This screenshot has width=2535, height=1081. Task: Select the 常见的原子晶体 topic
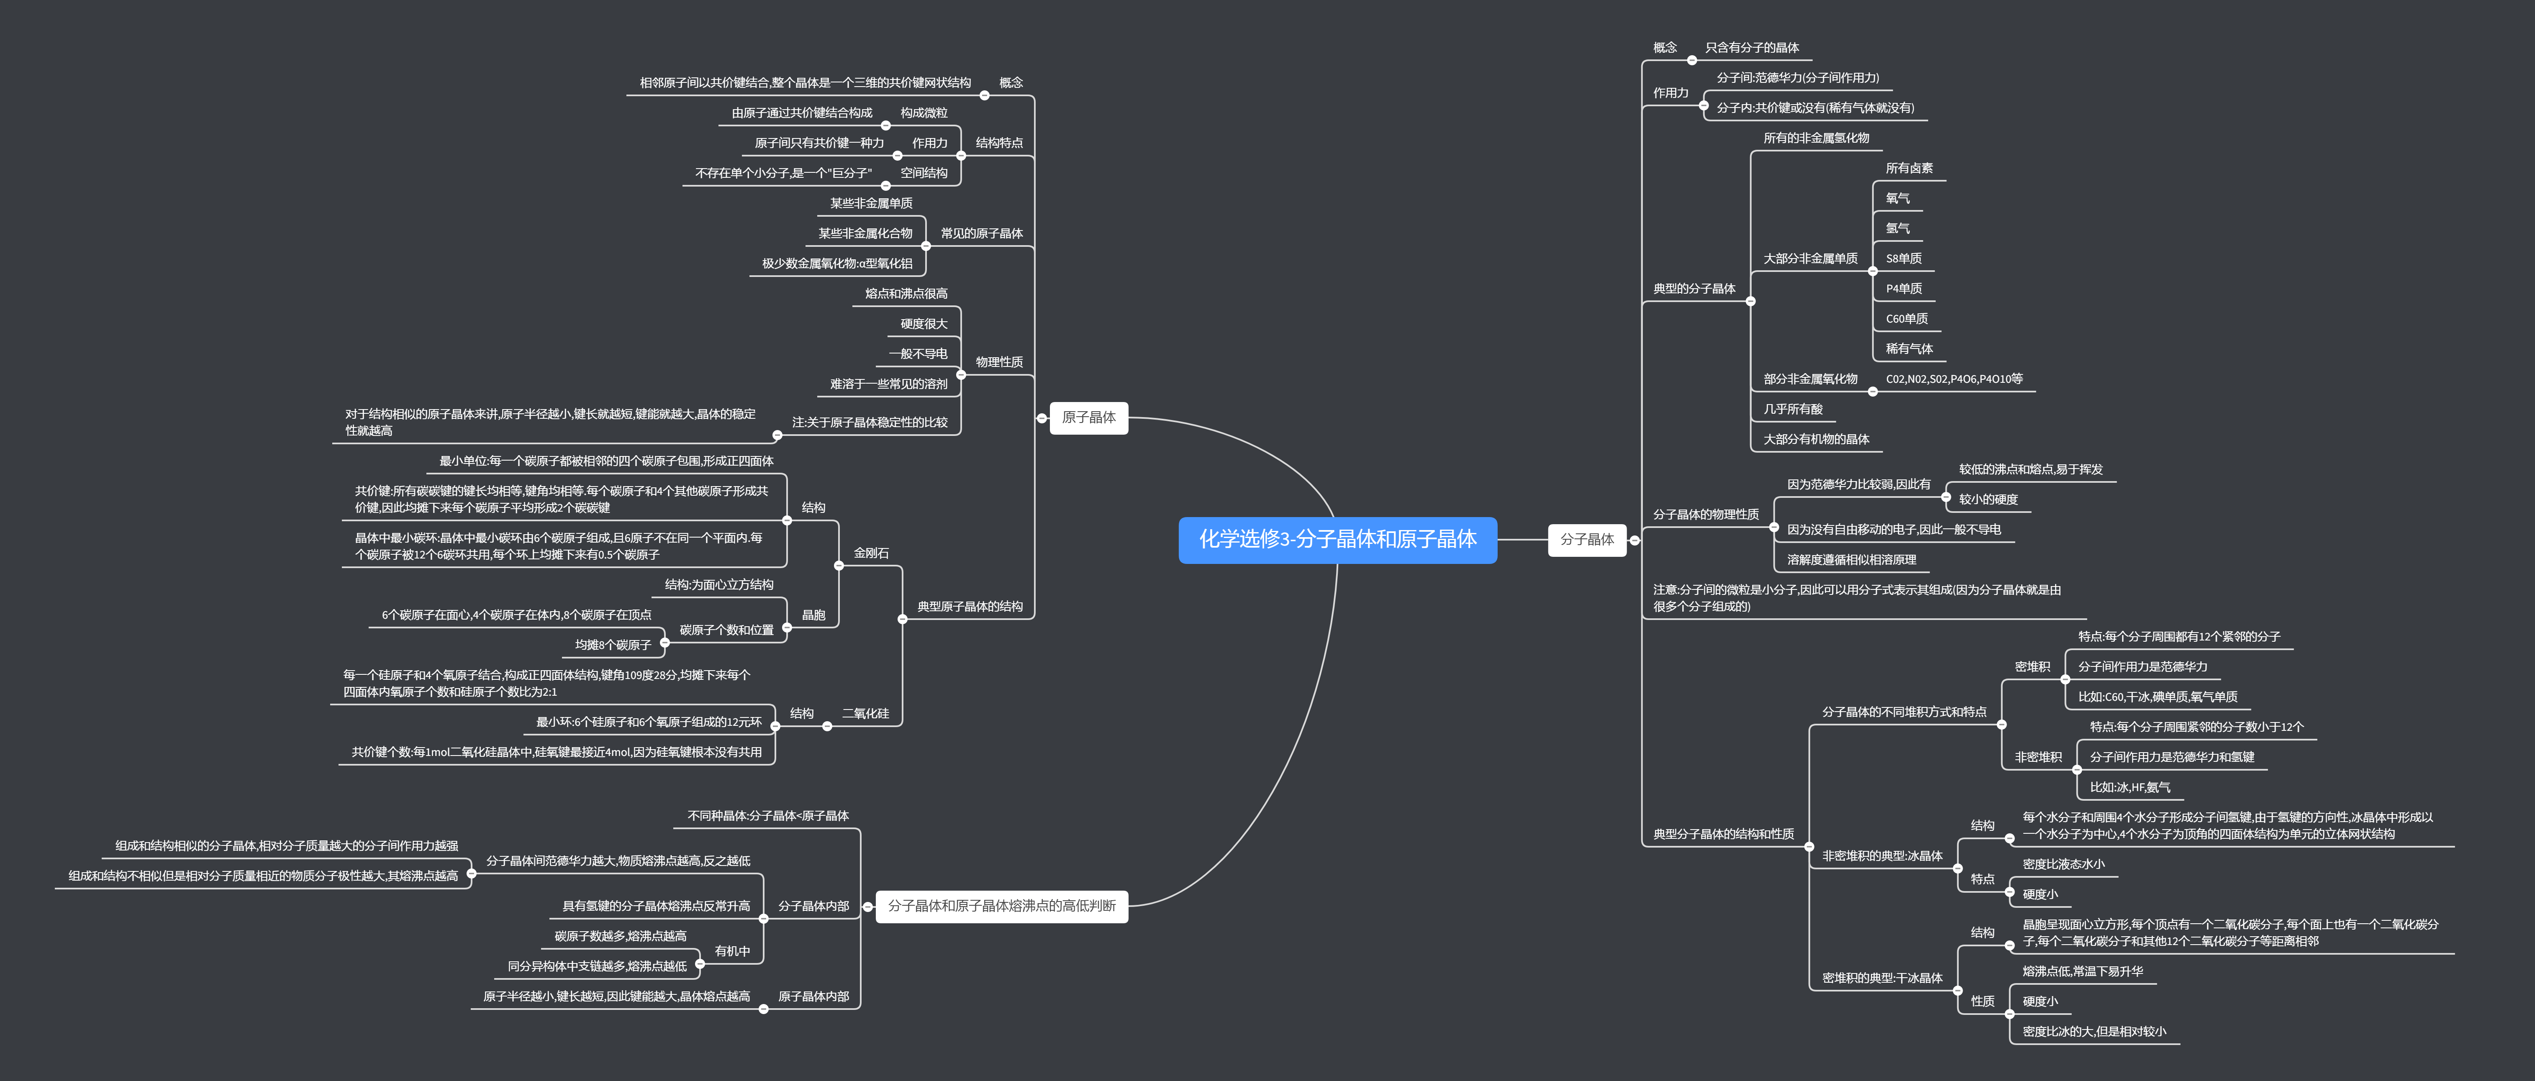(x=981, y=233)
